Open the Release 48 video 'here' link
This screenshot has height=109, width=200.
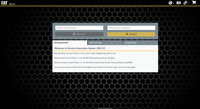79,53
